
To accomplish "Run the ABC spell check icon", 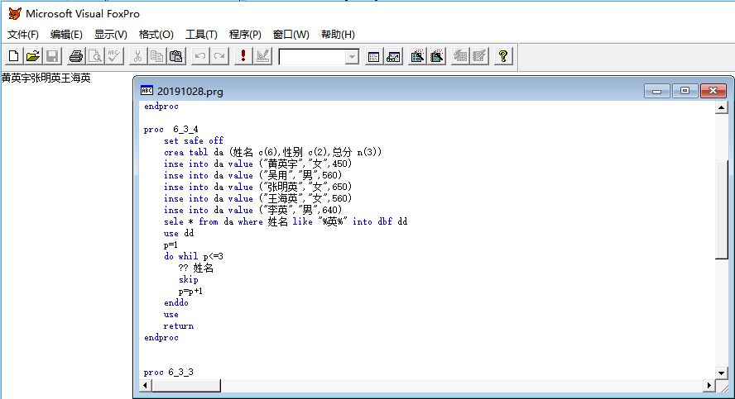I will point(114,56).
